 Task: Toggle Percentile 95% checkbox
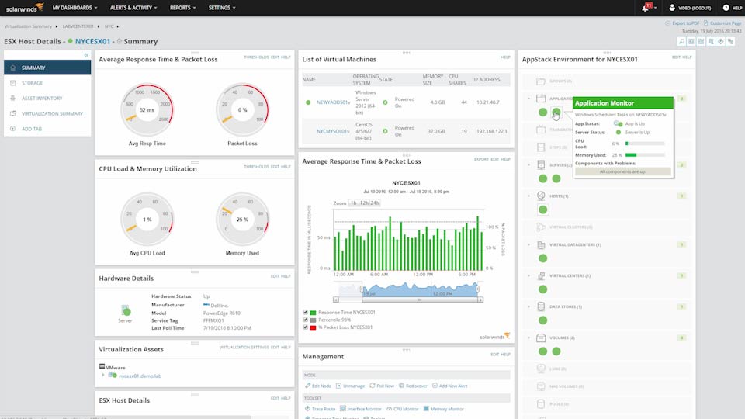tap(306, 320)
